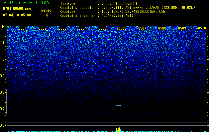Click the 0.9 kHz axis label
Viewport: 209px width, 132px height.
(3, 76)
